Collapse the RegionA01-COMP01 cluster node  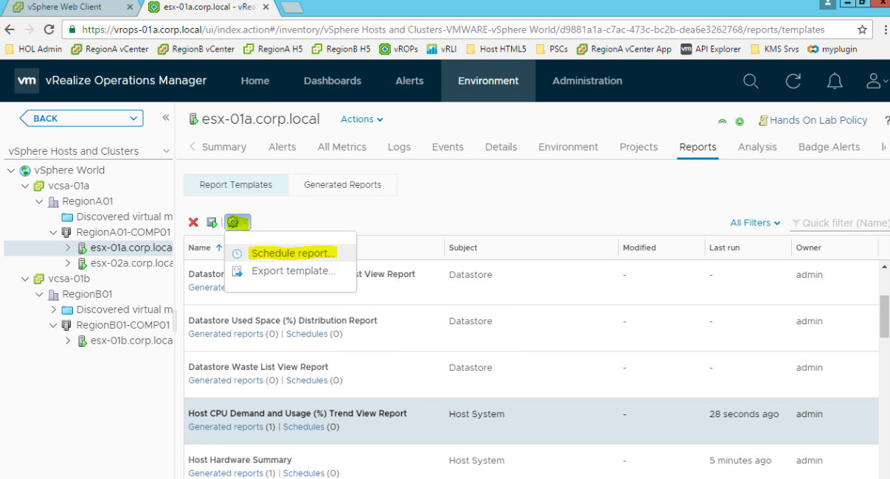(53, 232)
